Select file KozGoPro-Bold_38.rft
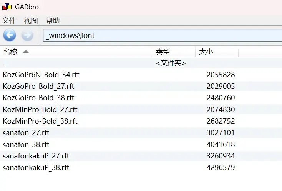 click(38, 98)
